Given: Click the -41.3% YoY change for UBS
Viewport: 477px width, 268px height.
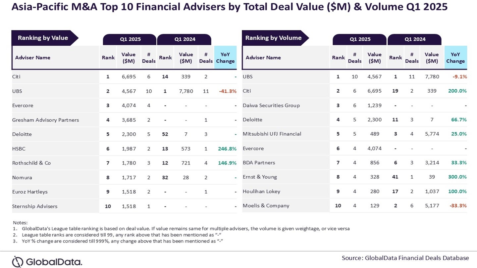Looking at the screenshot, I should (227, 91).
